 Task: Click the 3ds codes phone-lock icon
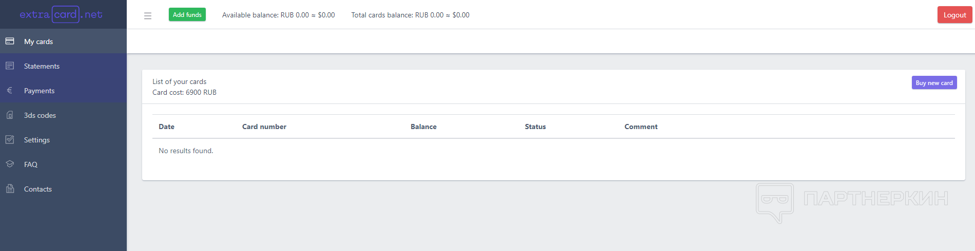coord(10,115)
